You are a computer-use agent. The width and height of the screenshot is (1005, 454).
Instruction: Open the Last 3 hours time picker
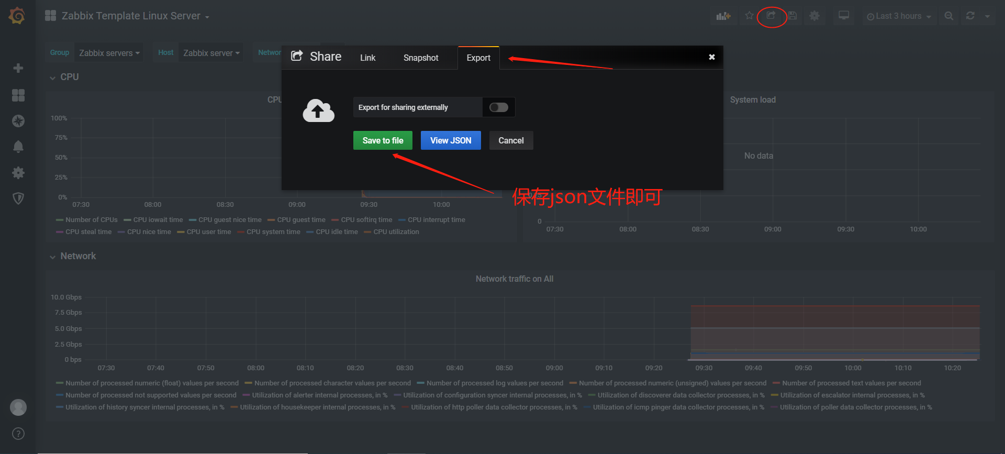tap(899, 16)
